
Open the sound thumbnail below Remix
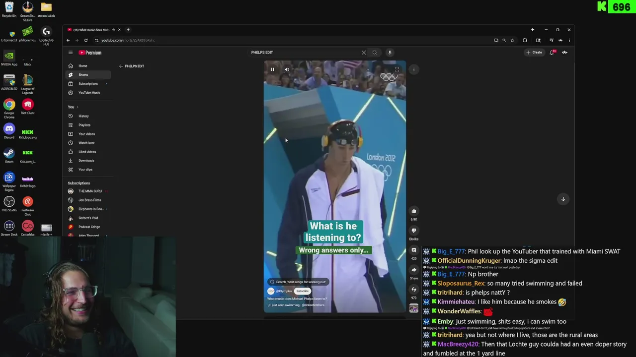(x=414, y=308)
